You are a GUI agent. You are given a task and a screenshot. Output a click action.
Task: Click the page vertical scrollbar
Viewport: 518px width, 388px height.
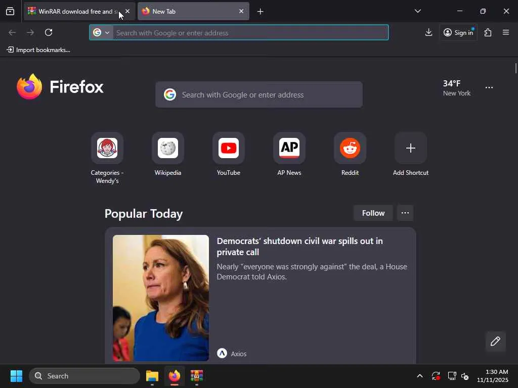point(515,69)
